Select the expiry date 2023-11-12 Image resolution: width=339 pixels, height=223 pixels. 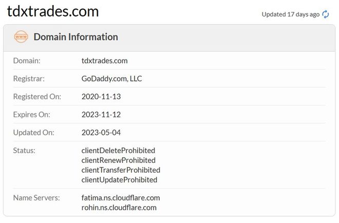101,115
